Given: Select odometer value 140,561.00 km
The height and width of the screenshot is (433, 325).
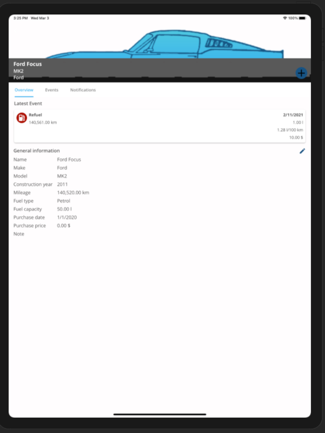Looking at the screenshot, I should coord(43,122).
